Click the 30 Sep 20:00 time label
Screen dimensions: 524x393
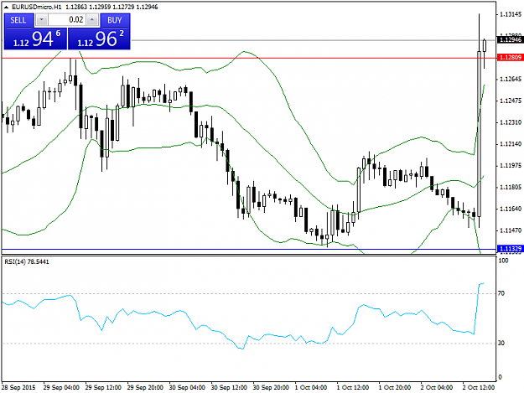point(271,387)
